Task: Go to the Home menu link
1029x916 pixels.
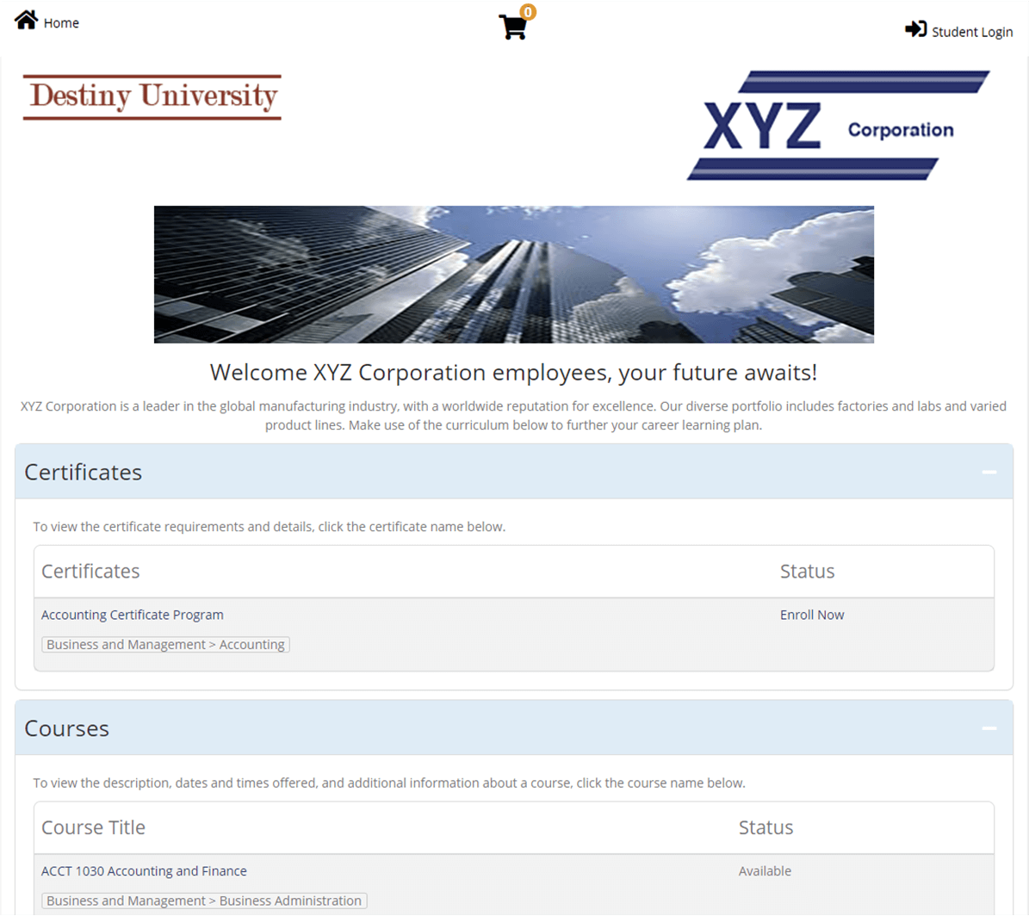Action: (x=61, y=23)
